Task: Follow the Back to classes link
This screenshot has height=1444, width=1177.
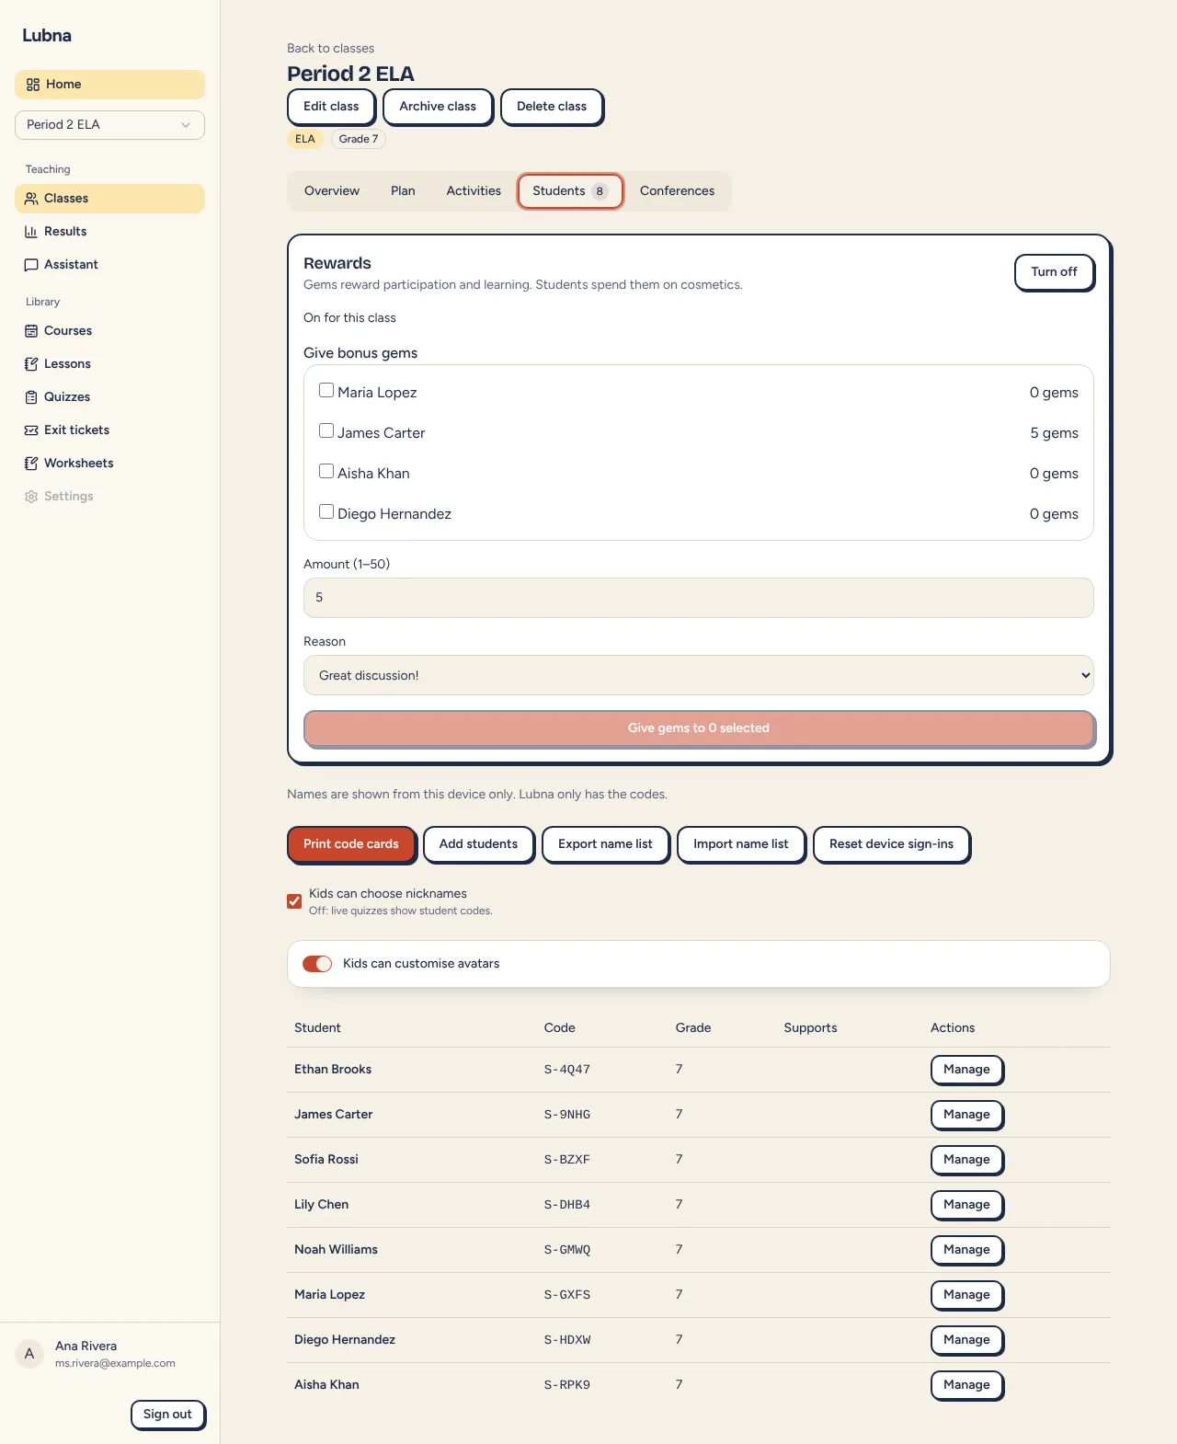Action: (x=330, y=49)
